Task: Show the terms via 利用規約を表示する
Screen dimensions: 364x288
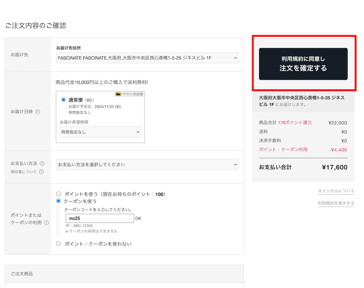Action: (336, 203)
